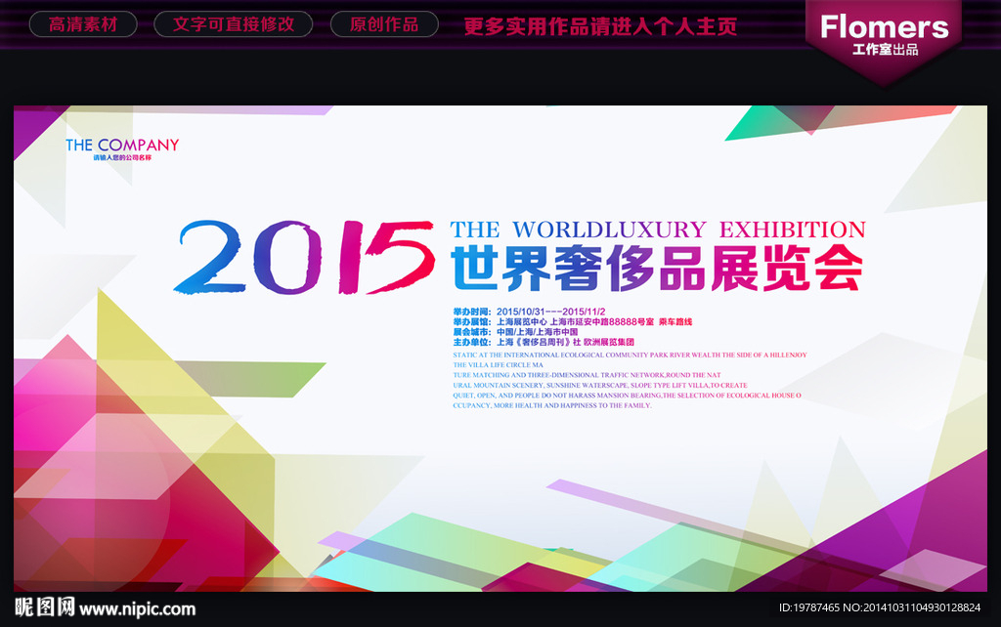The image size is (1001, 627).
Task: Click the 文字可直接修改 pill label
Action: tap(233, 24)
